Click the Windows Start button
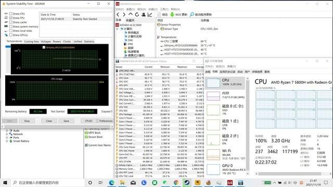This screenshot has height=187, width=333. coord(5,182)
